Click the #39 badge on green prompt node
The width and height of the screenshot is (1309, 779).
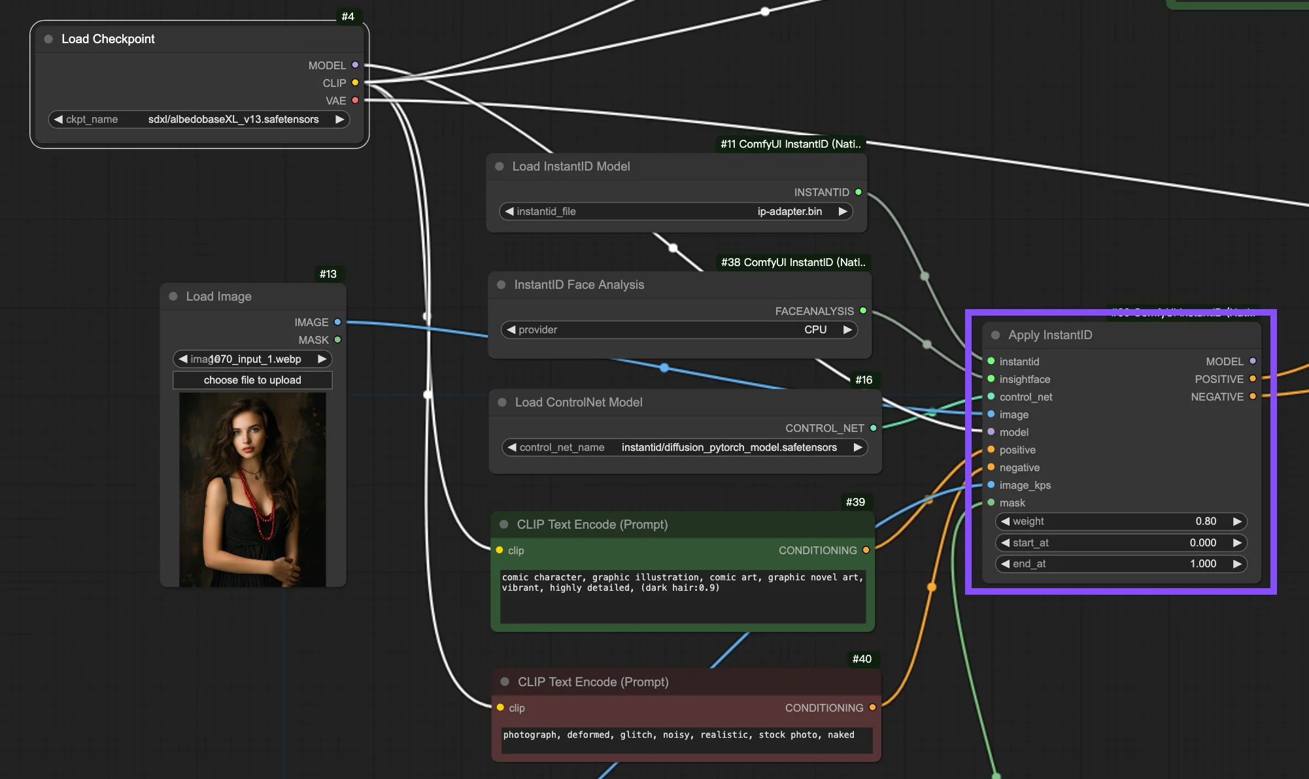(855, 502)
